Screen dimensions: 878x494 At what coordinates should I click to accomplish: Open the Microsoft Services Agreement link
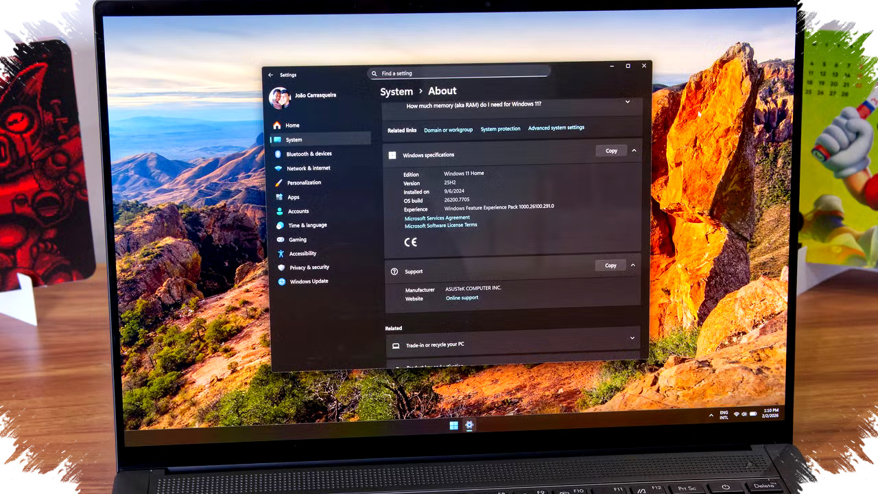point(437,218)
